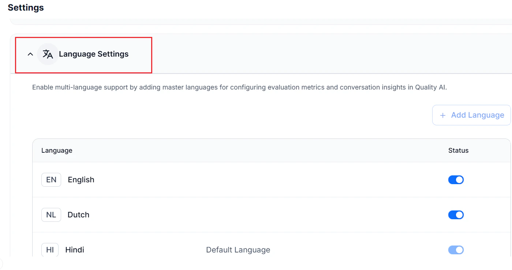Click the plus icon in Add Language button
This screenshot has height=270, width=512.
(x=442, y=115)
